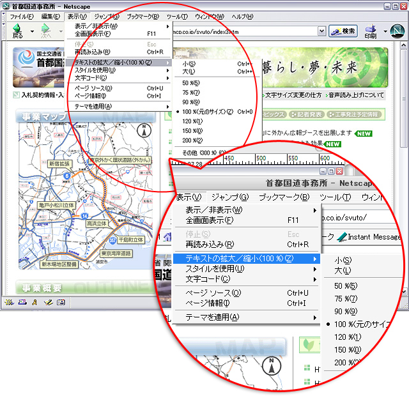Open the 印刷 print options dropdown arrow
This screenshot has height=396, width=409.
pos(385,31)
